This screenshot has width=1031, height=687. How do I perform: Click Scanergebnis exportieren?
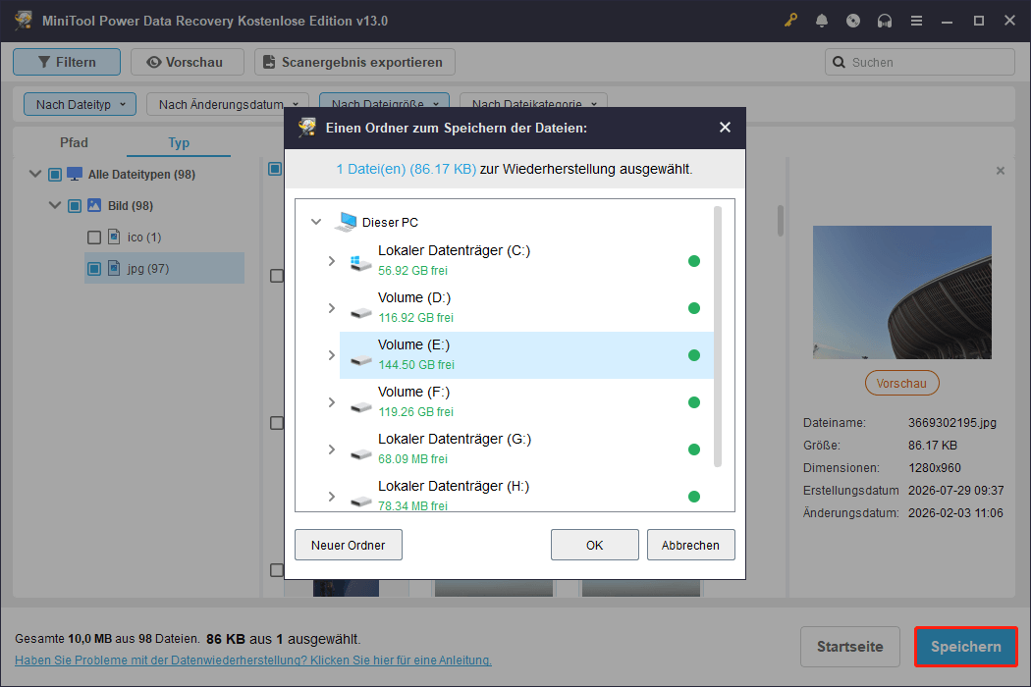[354, 62]
